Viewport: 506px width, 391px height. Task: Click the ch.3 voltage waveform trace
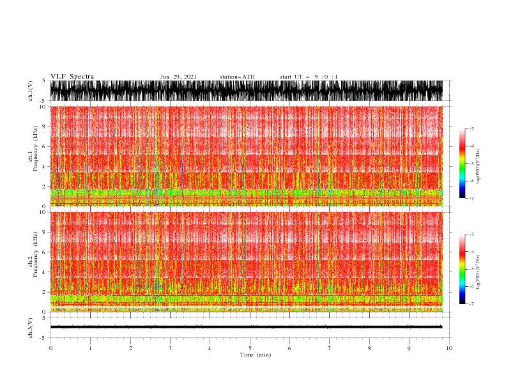[x=246, y=327]
